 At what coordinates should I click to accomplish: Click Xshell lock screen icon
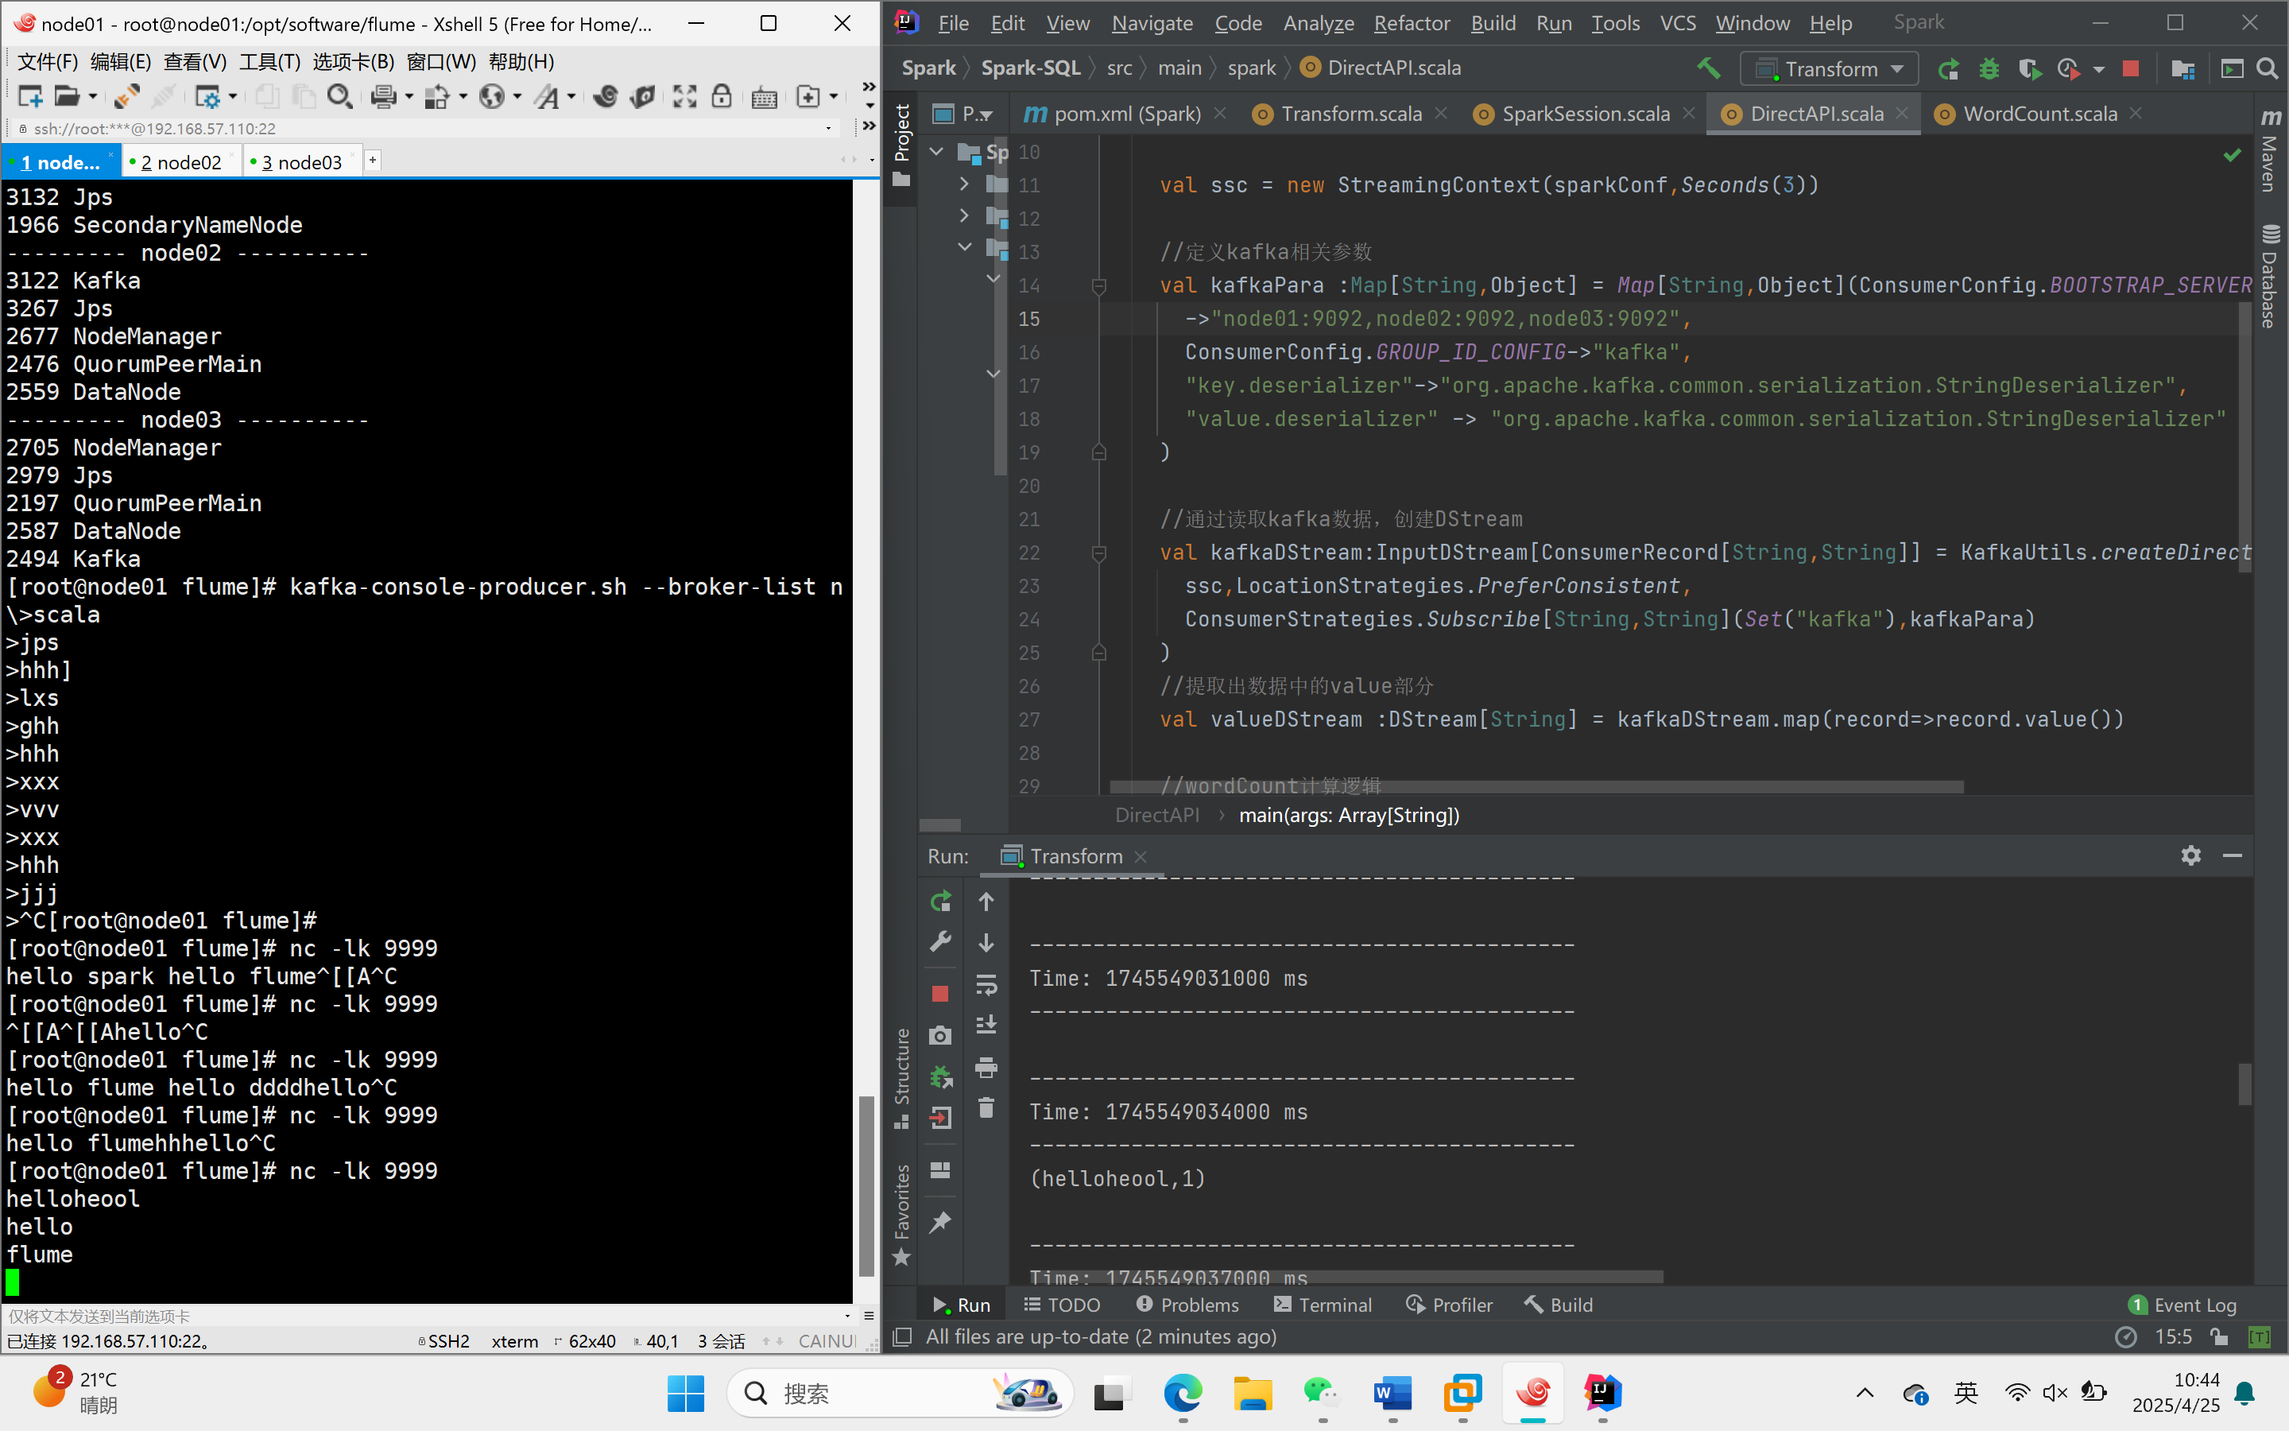pyautogui.click(x=721, y=96)
